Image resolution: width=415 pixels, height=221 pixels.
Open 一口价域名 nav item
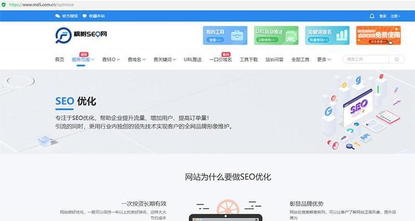coord(221,60)
